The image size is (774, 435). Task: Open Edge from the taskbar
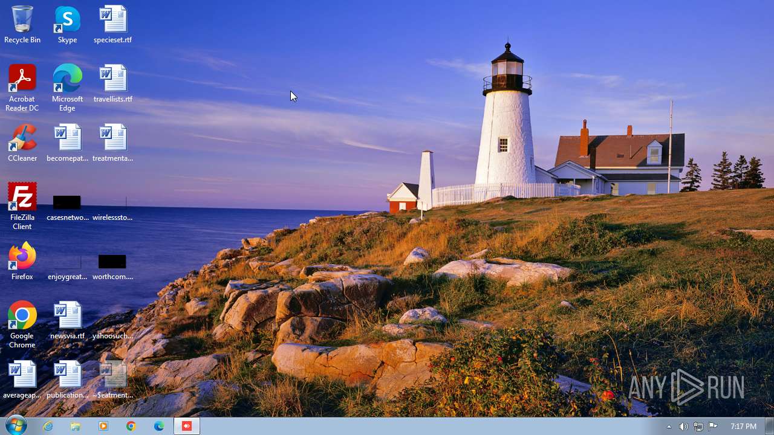(x=159, y=426)
